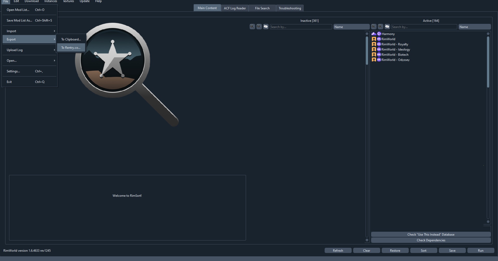Click the XML icon beside RimWorld - Odyssey
This screenshot has width=498, height=261.
click(379, 60)
